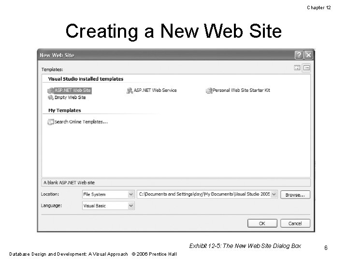Click the ASP.NET Web Site label
The width and height of the screenshot is (348, 261).
(x=73, y=90)
